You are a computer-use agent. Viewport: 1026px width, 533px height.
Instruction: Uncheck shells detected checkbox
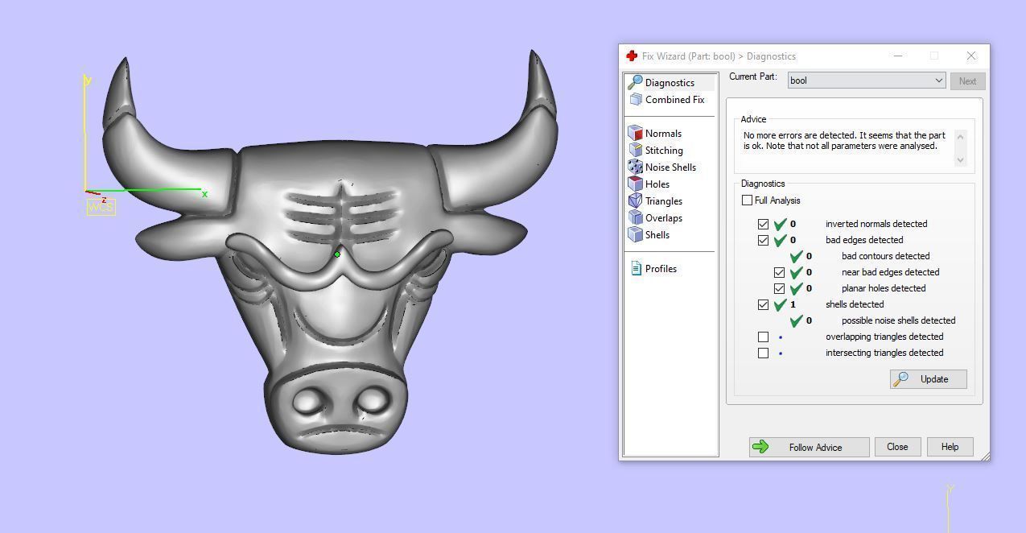click(x=763, y=304)
